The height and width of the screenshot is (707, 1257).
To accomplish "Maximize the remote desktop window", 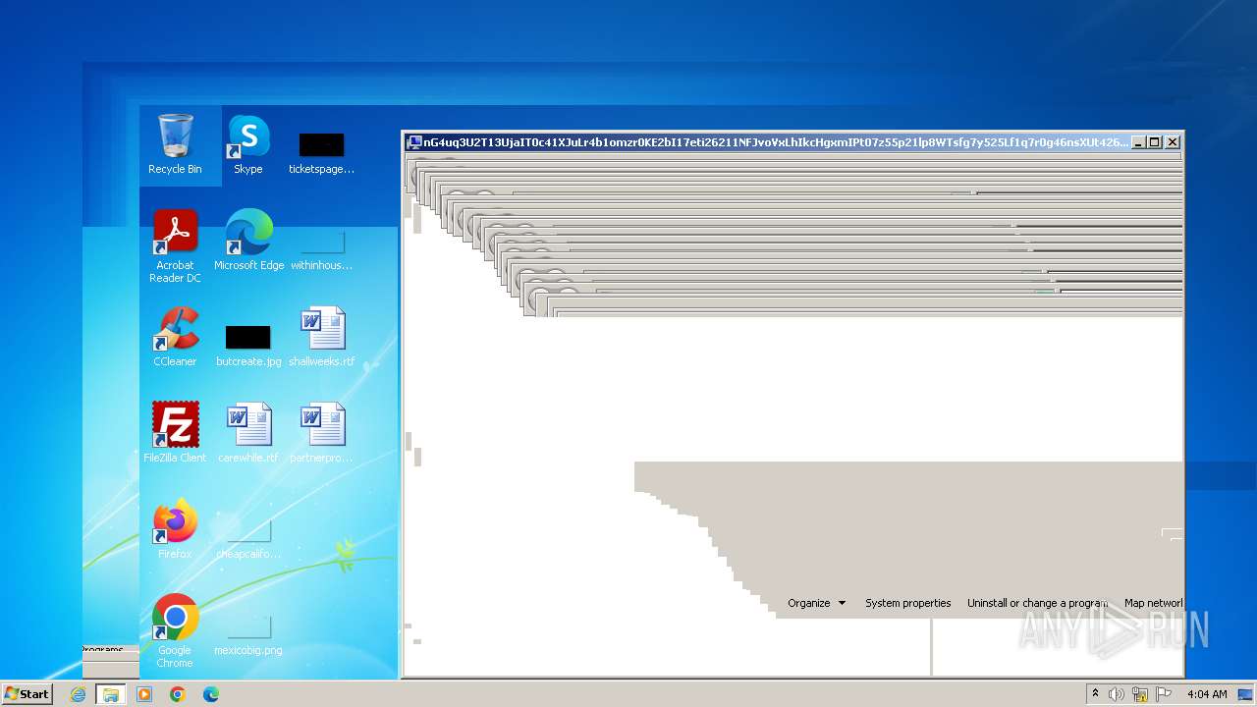I will (x=1155, y=142).
